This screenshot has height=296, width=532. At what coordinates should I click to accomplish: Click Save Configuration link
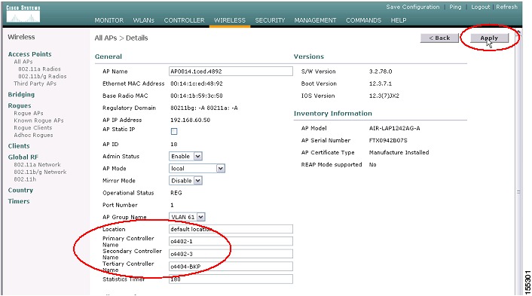pos(413,7)
